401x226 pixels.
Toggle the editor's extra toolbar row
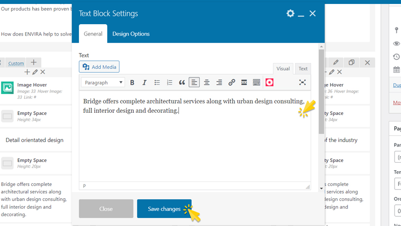click(x=256, y=83)
